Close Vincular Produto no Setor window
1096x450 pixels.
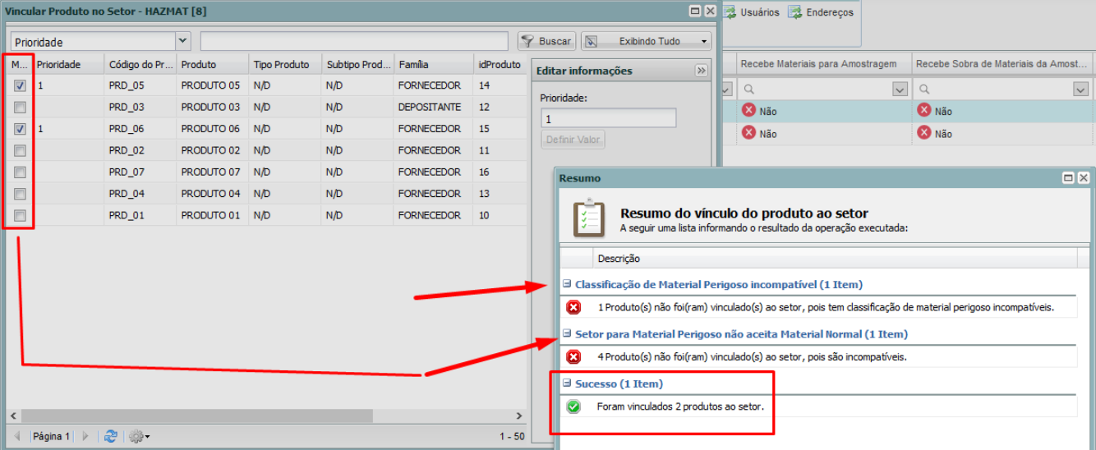point(710,11)
